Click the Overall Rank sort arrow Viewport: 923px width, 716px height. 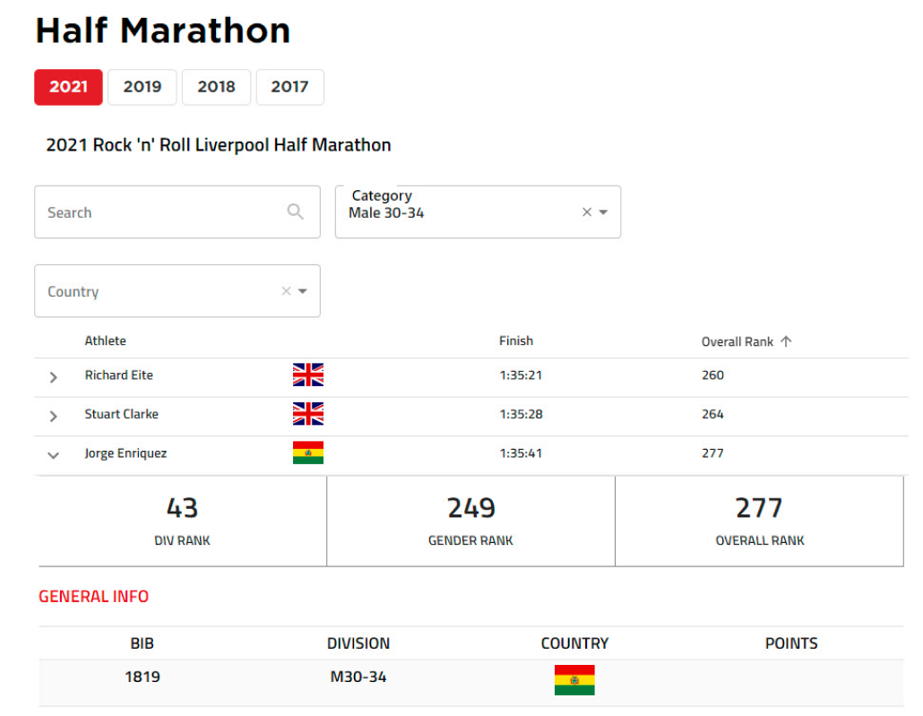786,341
